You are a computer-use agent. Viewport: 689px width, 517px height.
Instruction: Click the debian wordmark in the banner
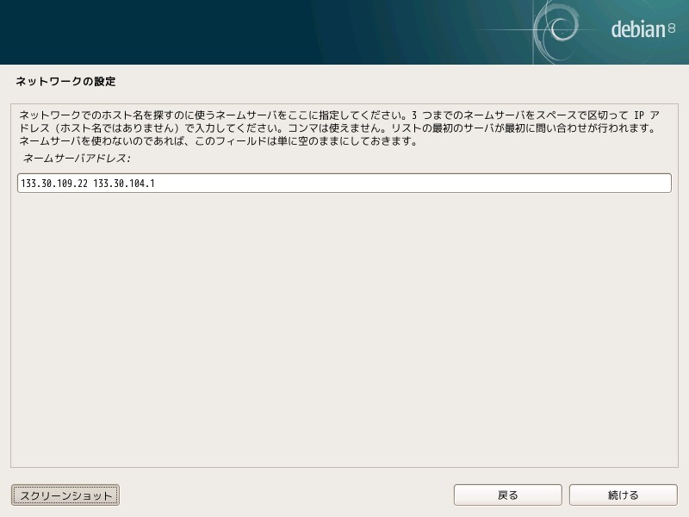point(638,29)
